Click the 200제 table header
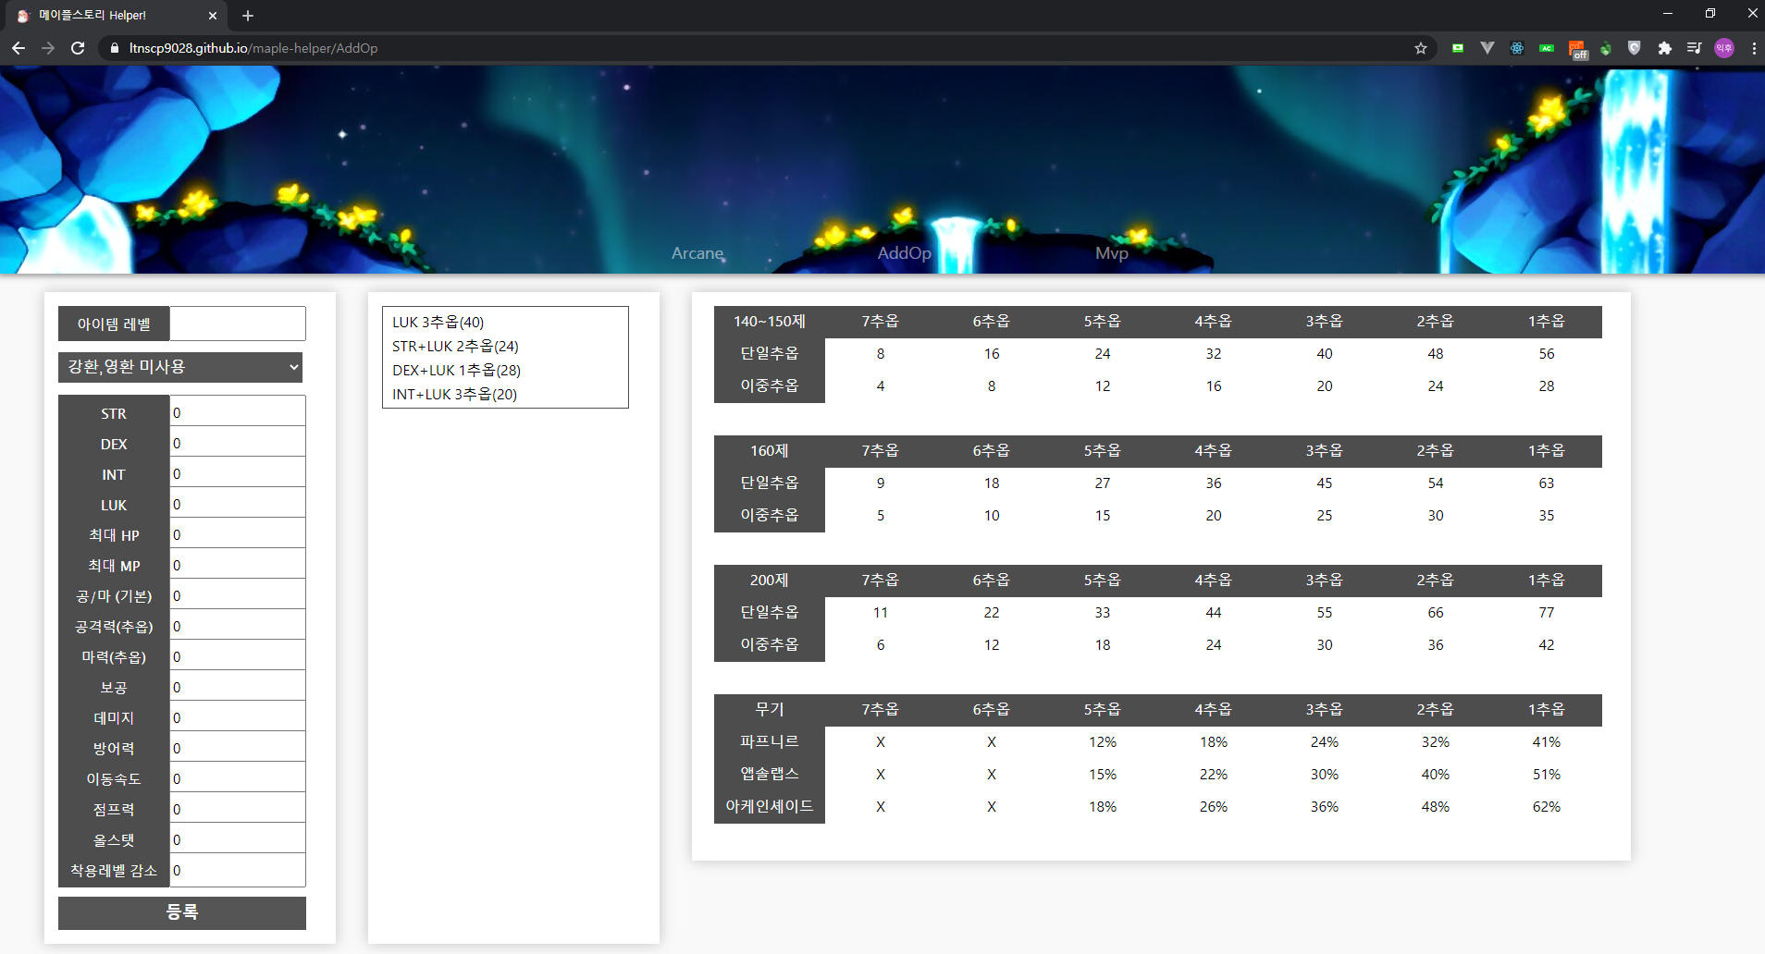 click(x=770, y=581)
